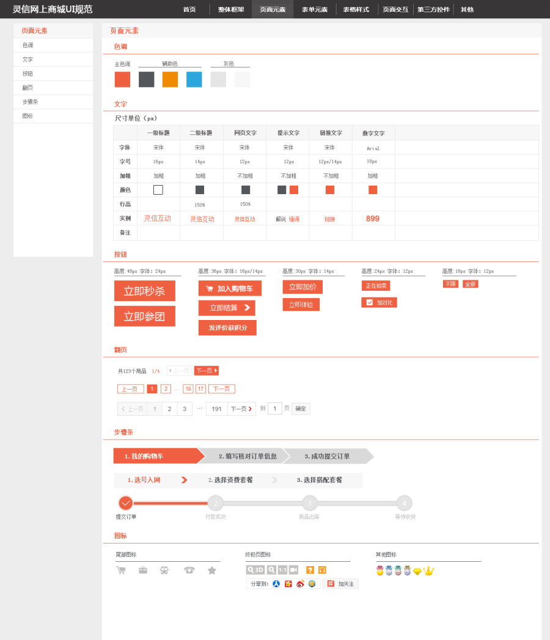Open the 首页 menu item
Screen dimensions: 550x640
tap(190, 9)
